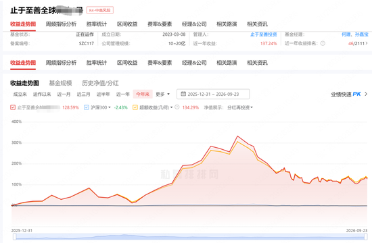Open upper 胜率统计 tab
Screen dimensions: 372x243
point(97,24)
